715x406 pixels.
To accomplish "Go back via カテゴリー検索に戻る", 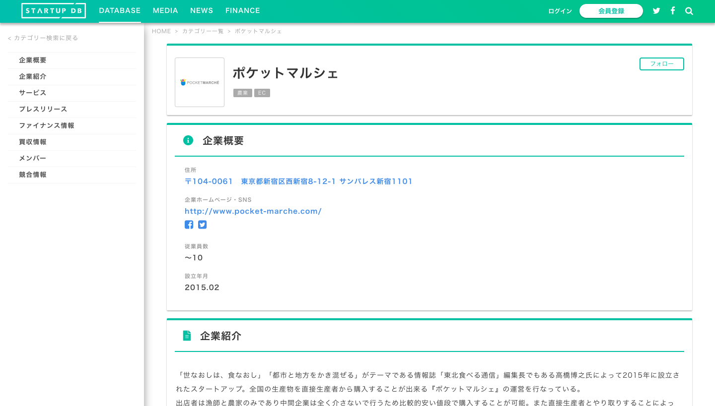I will [x=42, y=38].
